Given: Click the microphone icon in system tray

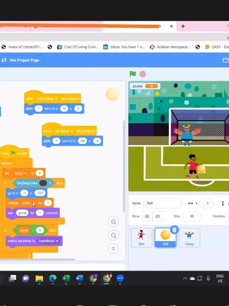Looking at the screenshot, I should point(208,279).
